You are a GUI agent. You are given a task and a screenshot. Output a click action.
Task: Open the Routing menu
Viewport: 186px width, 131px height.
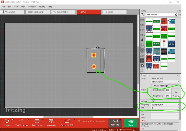click(42, 7)
